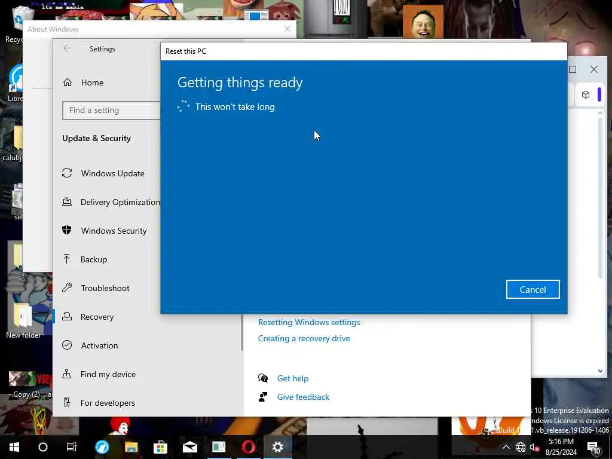Click scroll up arrow in background window
612x459 pixels.
click(600, 113)
